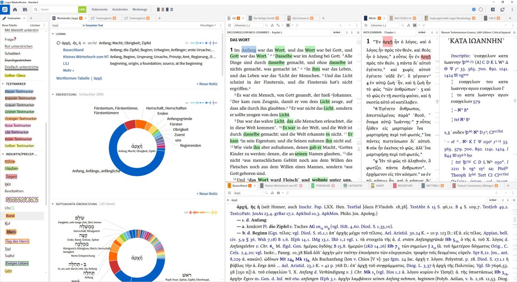Open the Dokumente menu
The height and width of the screenshot is (282, 517).
coord(100,10)
